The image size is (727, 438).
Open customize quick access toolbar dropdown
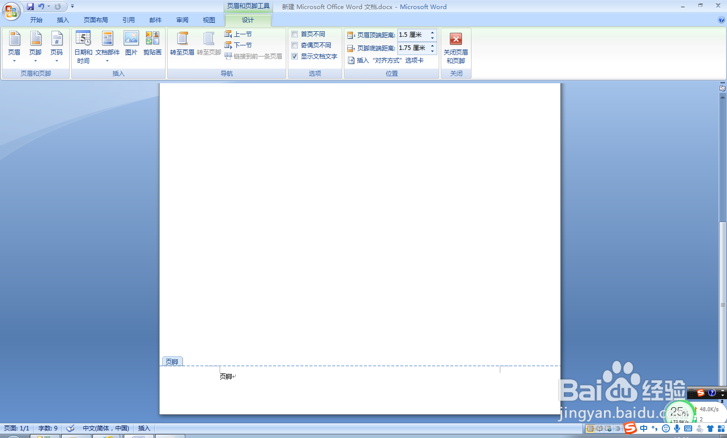[x=72, y=7]
